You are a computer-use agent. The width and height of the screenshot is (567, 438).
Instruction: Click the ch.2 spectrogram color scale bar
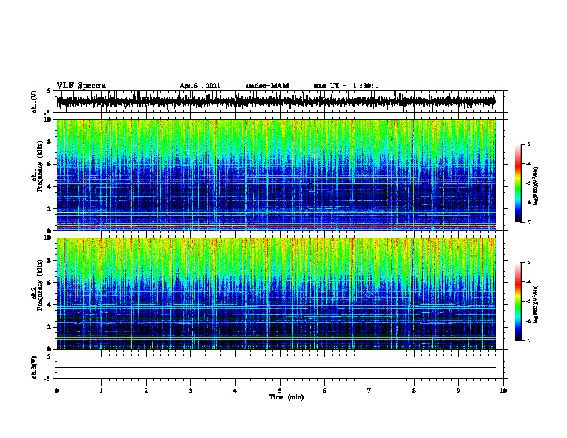click(518, 301)
